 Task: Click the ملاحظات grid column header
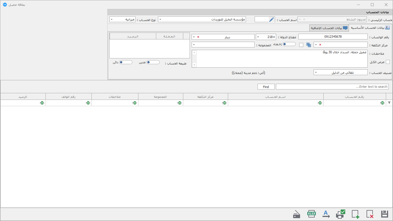tap(115, 97)
